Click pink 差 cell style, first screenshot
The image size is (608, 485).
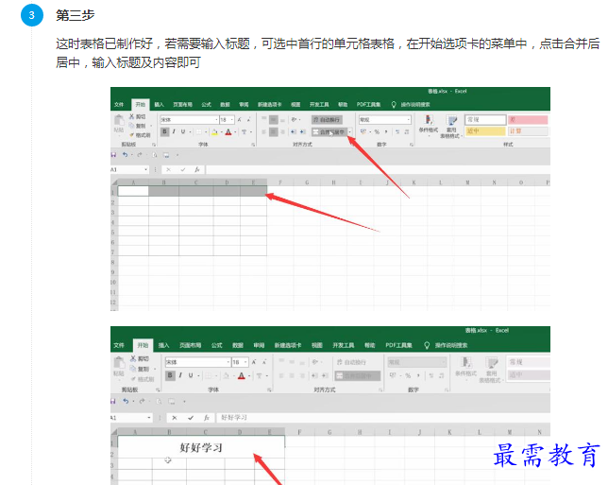[528, 120]
